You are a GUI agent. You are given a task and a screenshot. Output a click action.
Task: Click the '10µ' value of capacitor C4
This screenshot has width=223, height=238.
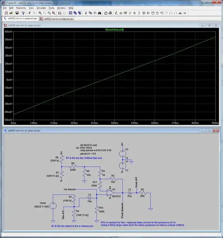90,201
